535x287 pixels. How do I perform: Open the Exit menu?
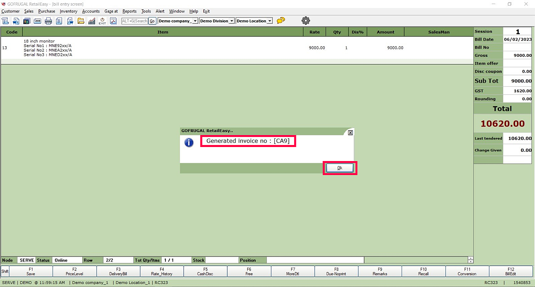206,11
